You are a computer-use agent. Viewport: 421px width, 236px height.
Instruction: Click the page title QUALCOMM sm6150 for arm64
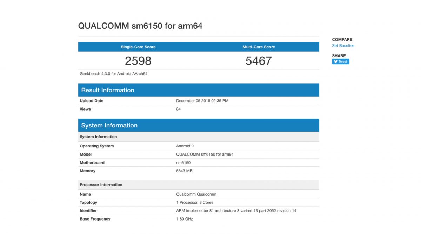pos(140,26)
